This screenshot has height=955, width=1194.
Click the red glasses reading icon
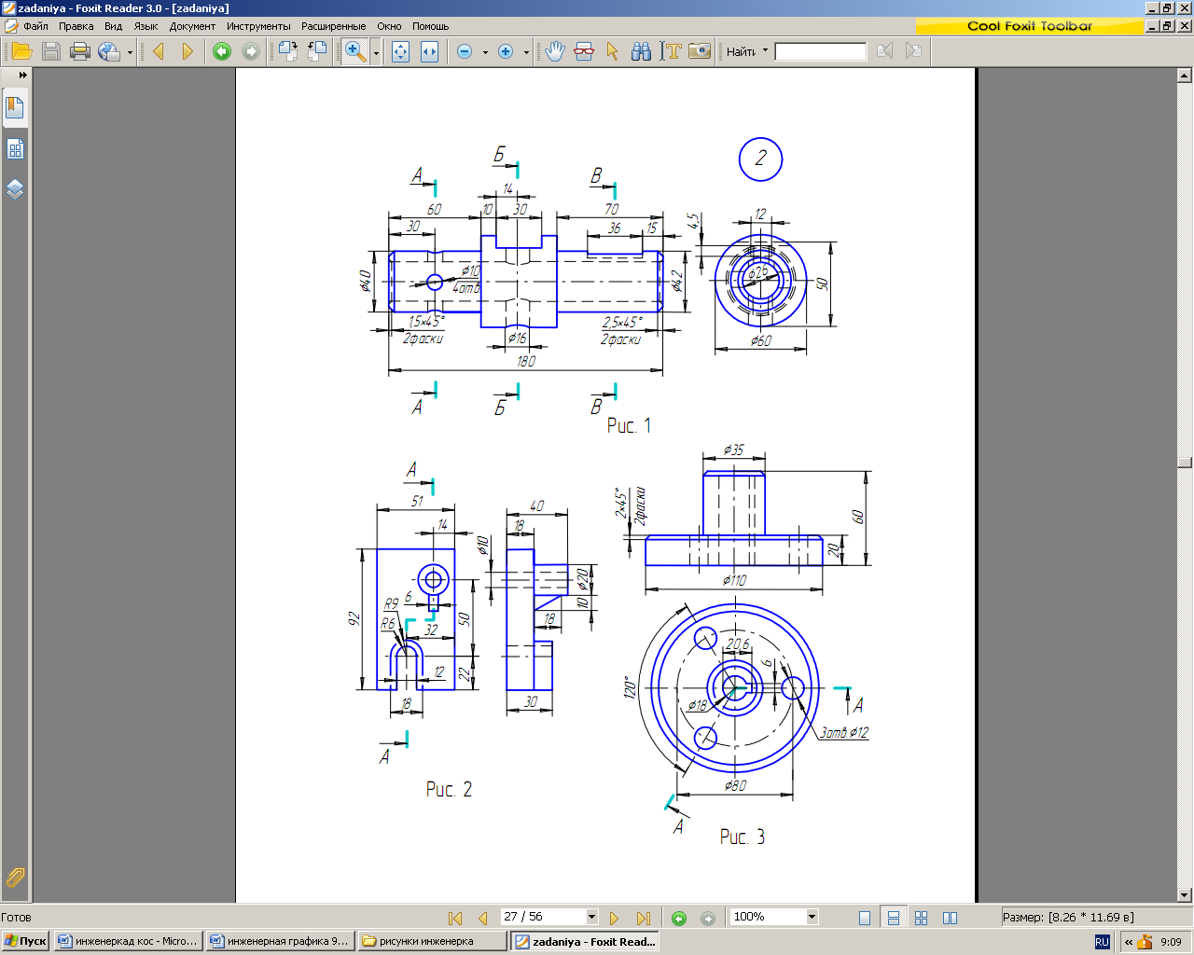point(584,51)
